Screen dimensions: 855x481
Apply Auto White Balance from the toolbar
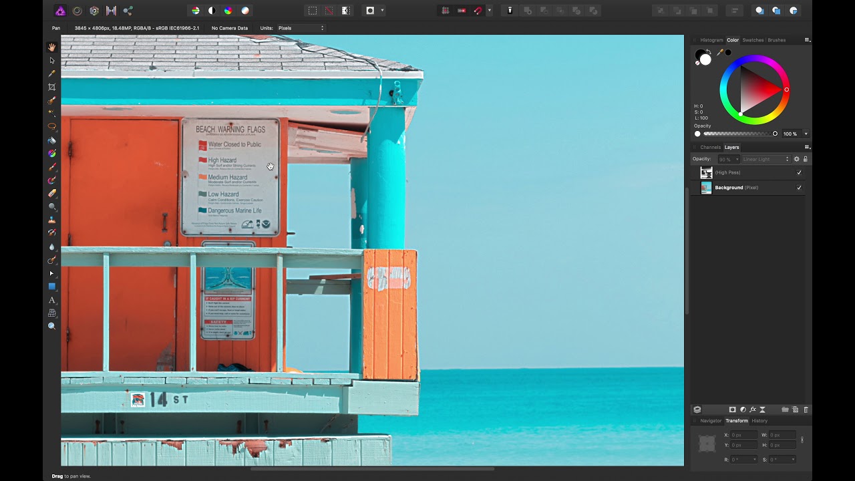click(245, 11)
